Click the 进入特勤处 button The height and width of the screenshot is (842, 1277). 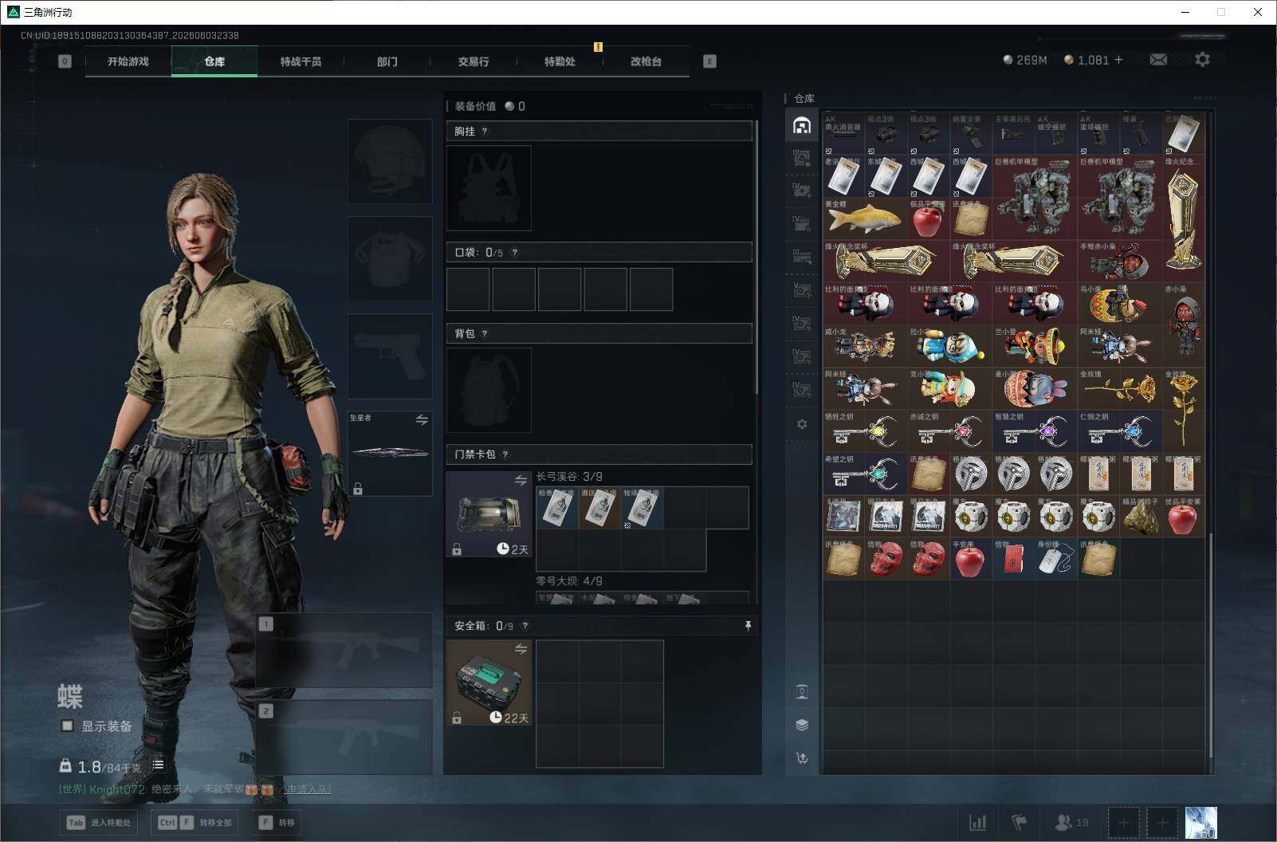click(x=99, y=823)
